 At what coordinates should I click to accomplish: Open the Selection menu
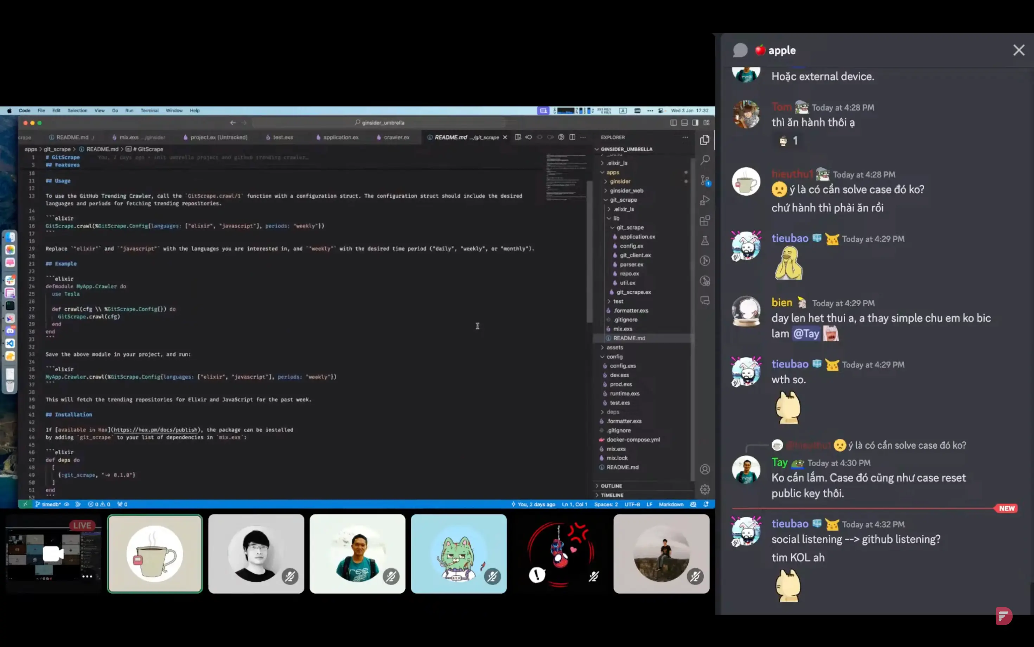click(77, 110)
